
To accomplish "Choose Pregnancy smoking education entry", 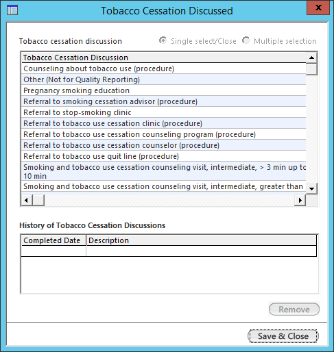I will tap(164, 90).
